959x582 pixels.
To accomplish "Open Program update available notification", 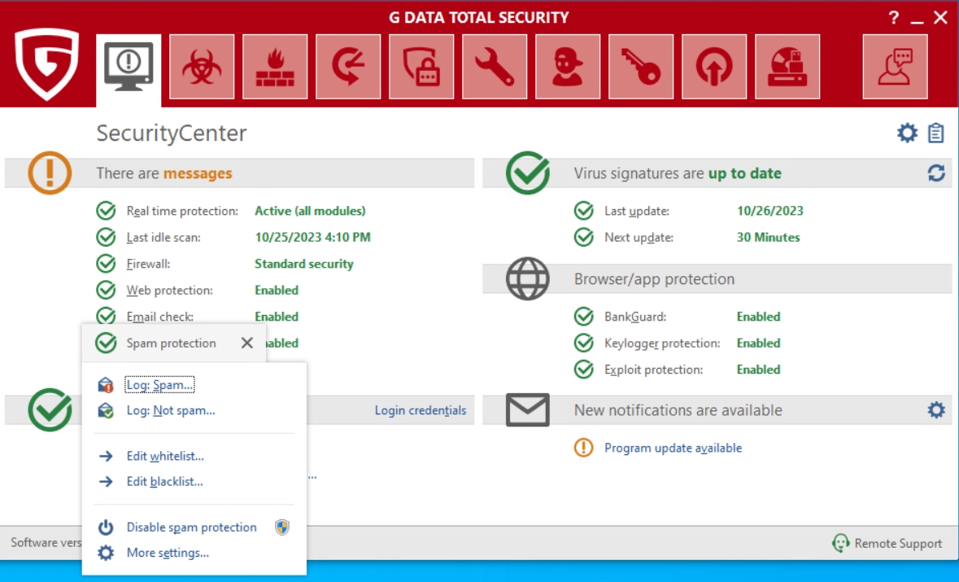I will 673,448.
